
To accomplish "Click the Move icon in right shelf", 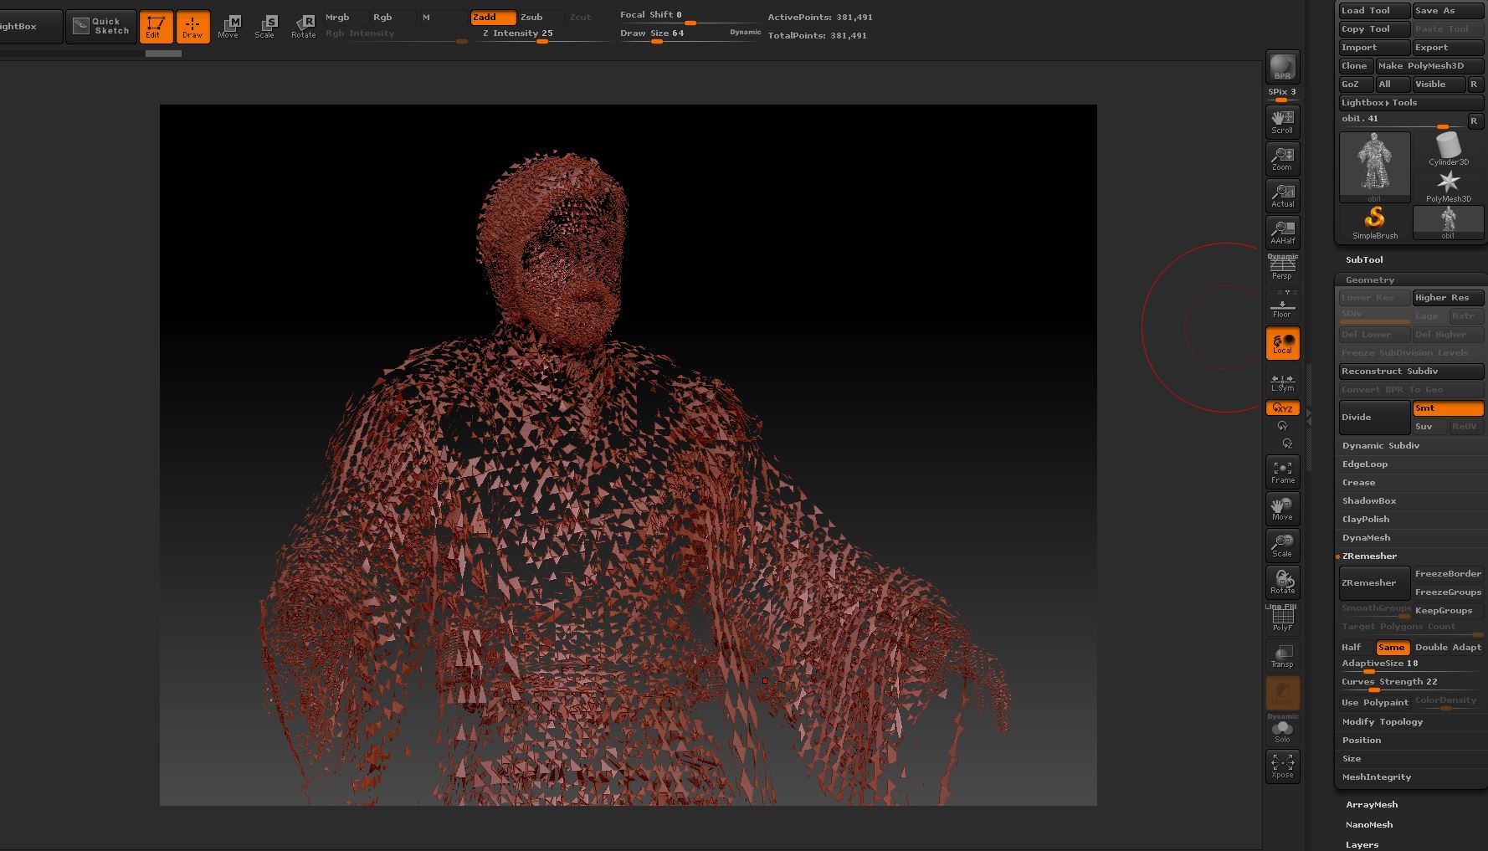I will (x=1282, y=509).
